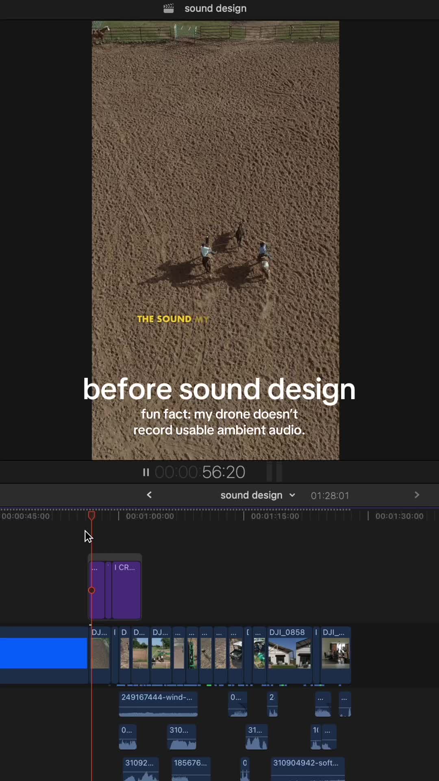439x781 pixels.
Task: Click the timecode display 00:00:56:20
Action: point(200,472)
